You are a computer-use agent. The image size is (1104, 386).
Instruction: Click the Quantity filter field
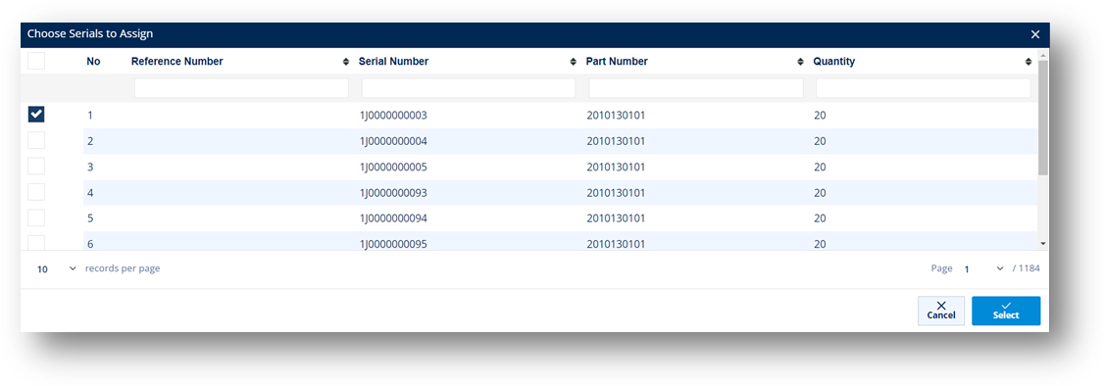click(x=923, y=88)
